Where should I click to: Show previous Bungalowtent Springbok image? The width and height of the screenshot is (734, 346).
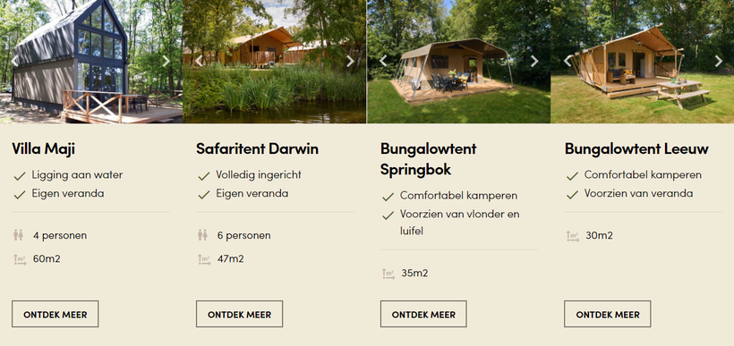[x=383, y=61]
